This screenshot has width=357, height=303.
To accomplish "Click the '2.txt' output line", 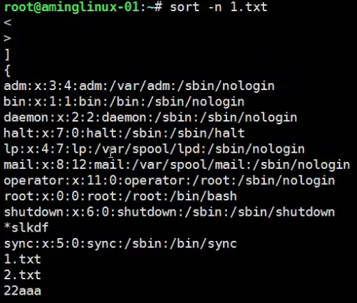I will [x=22, y=275].
